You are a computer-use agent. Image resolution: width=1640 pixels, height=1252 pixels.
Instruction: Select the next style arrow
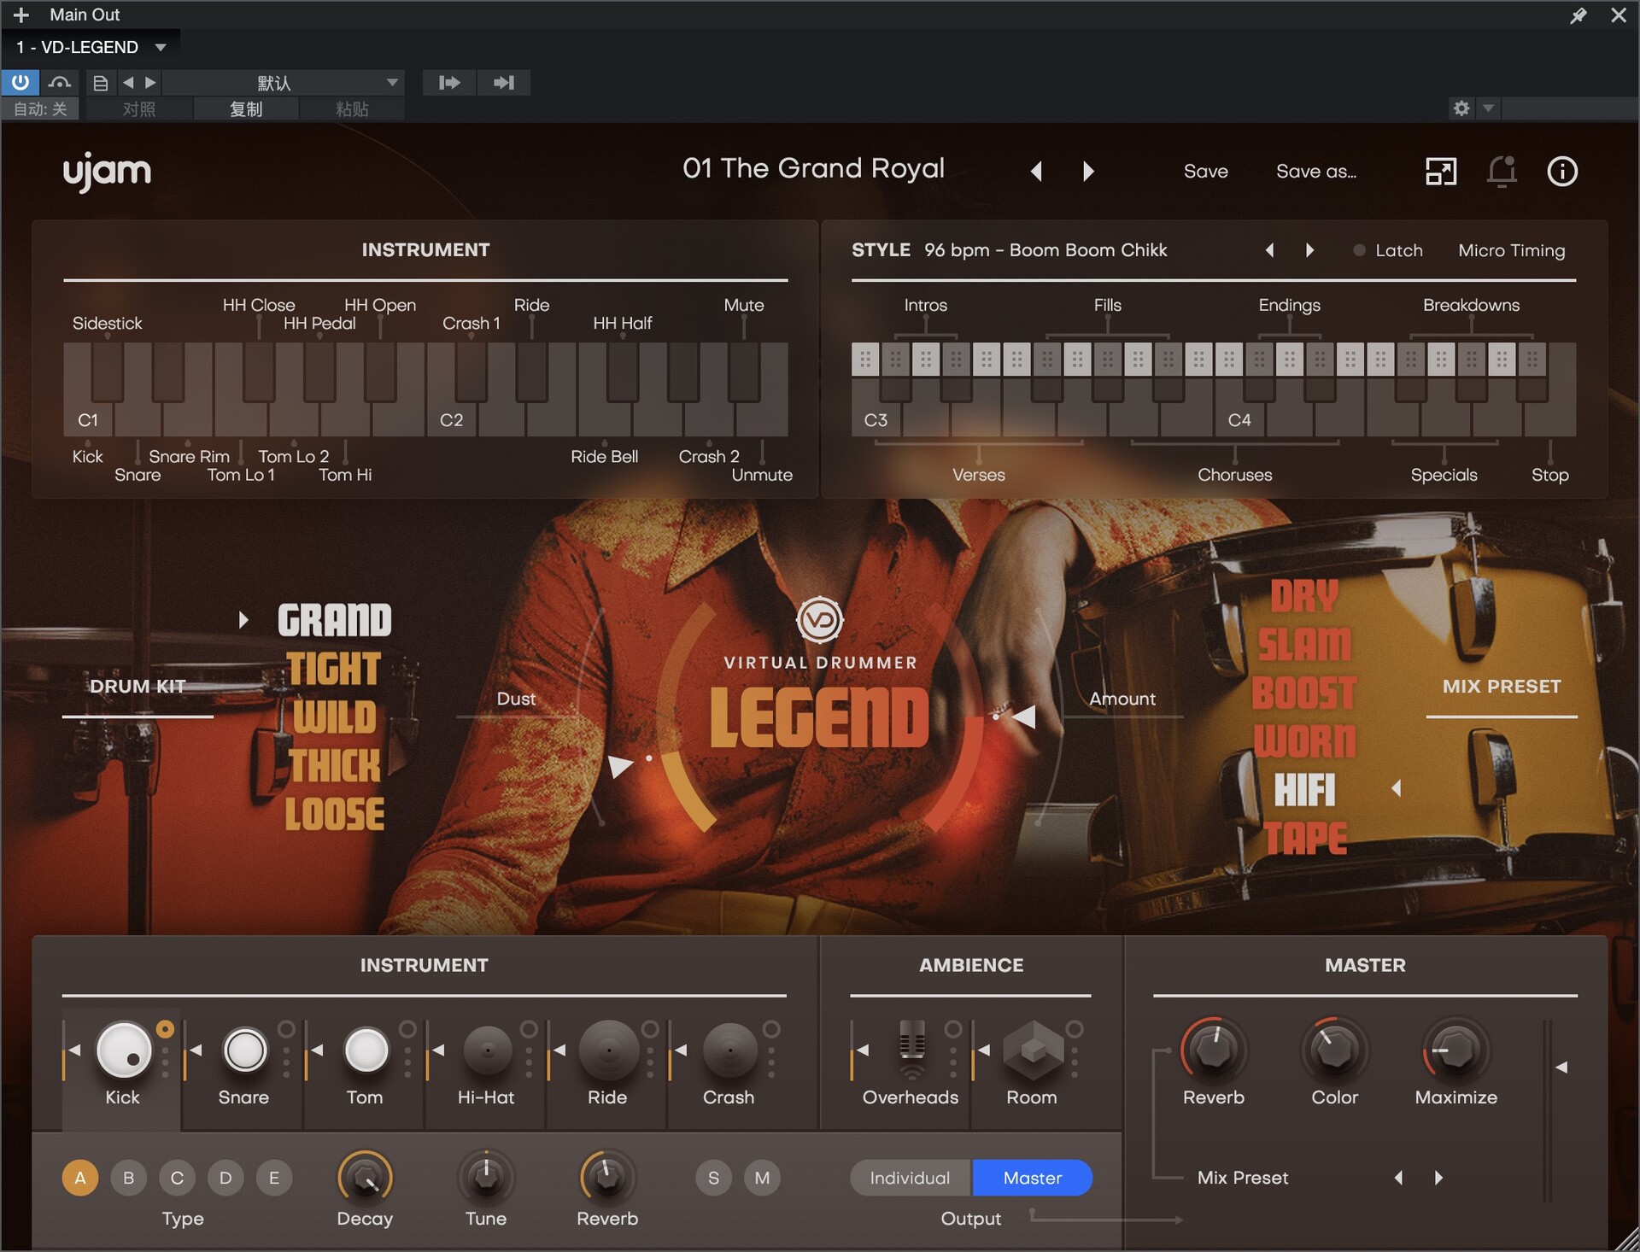point(1309,250)
